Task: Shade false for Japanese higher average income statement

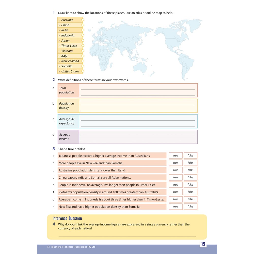Action: click(190, 155)
